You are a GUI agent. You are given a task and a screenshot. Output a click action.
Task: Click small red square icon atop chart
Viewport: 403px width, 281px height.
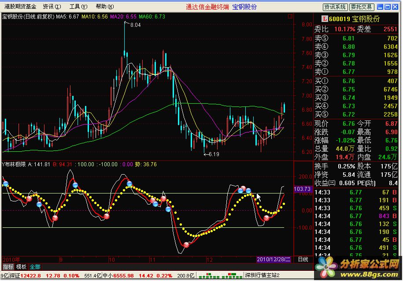point(290,16)
